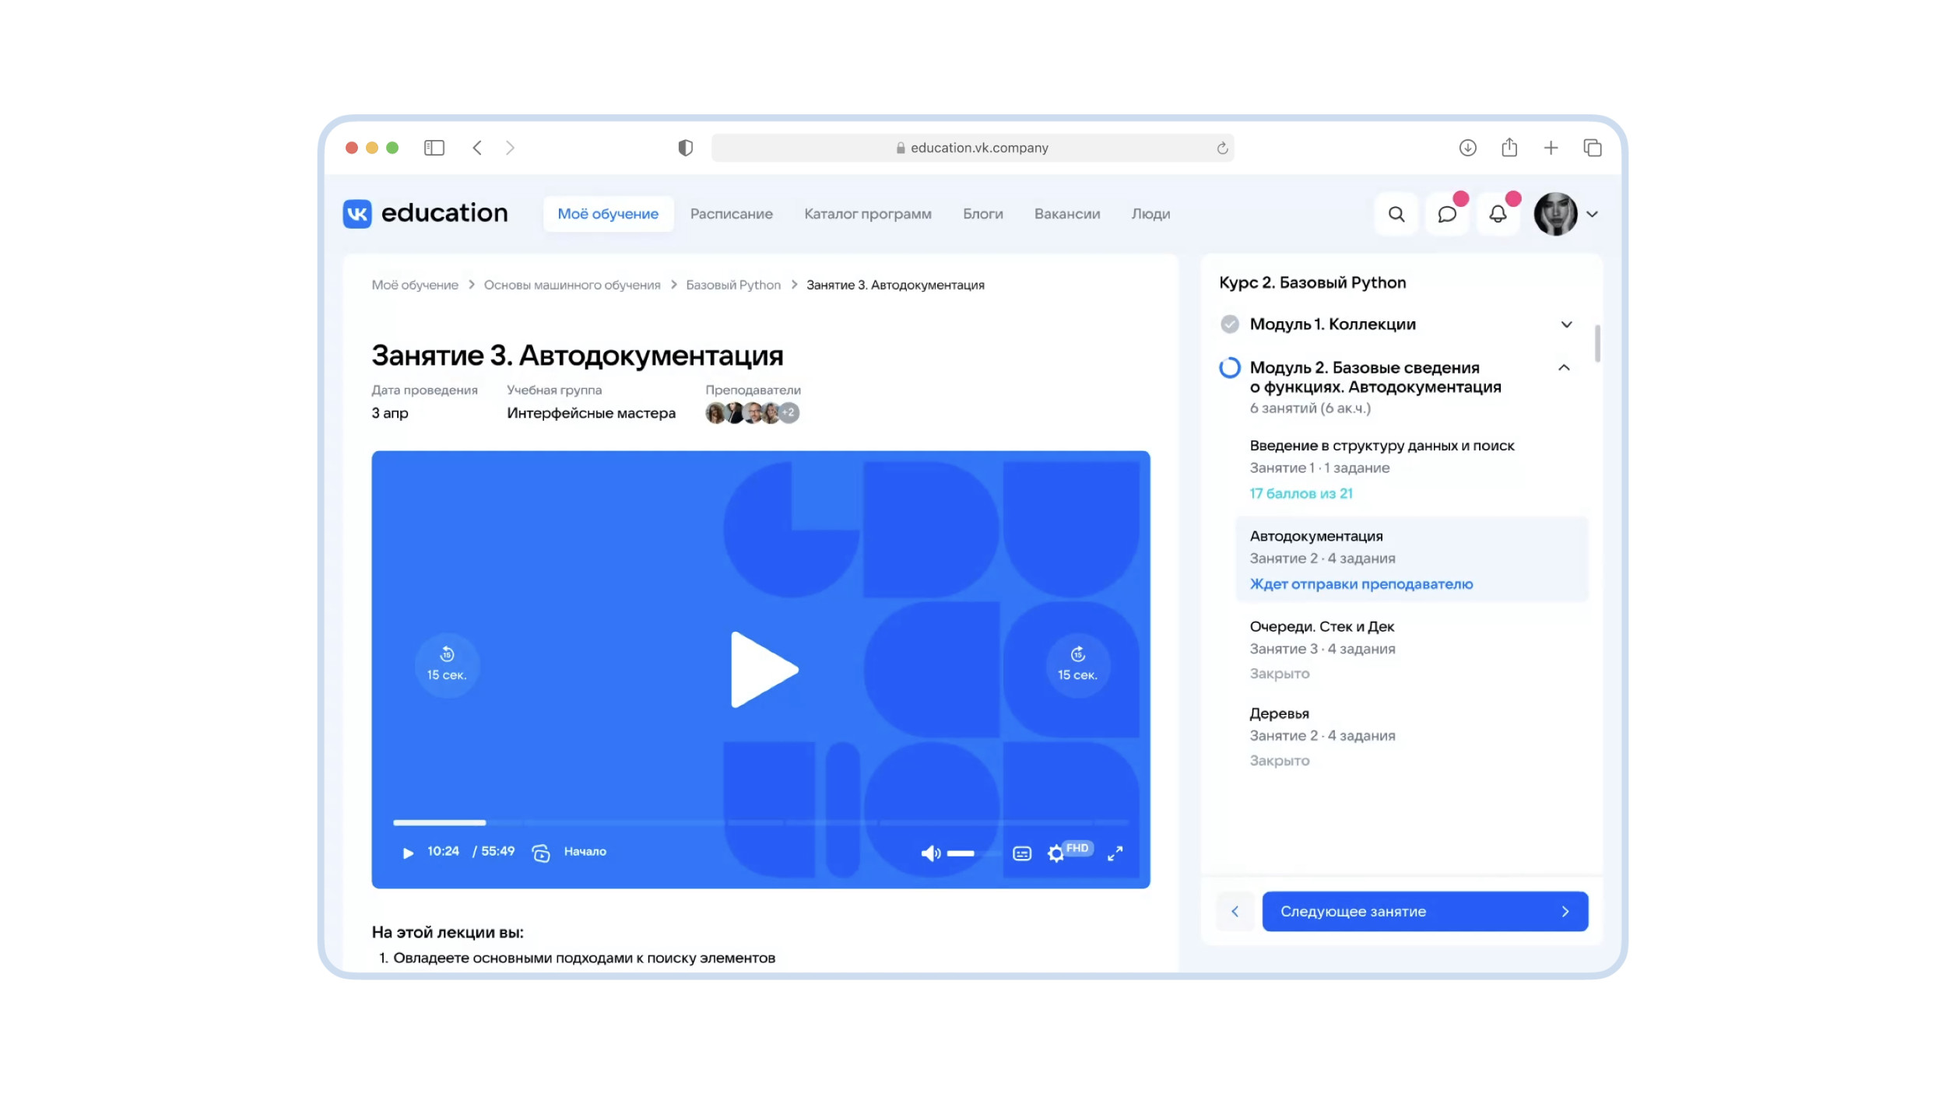
Task: Collapse Модуль 2 section chevron
Action: coord(1564,367)
